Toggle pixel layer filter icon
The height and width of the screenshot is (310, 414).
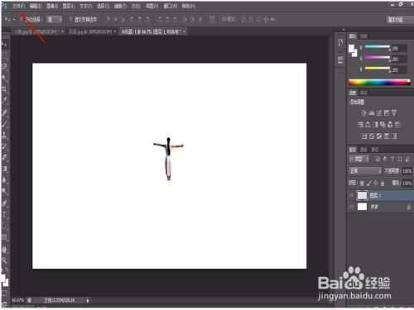[x=378, y=159]
